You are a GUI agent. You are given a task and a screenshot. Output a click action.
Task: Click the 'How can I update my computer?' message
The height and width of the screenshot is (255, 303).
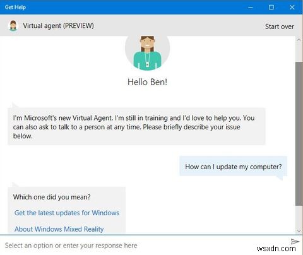tap(233, 167)
